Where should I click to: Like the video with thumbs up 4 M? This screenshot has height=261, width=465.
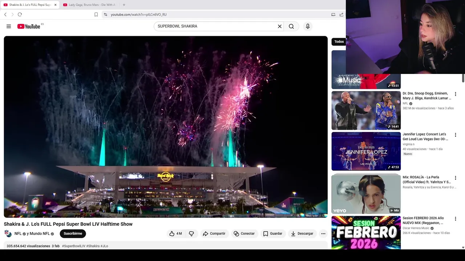(175, 234)
